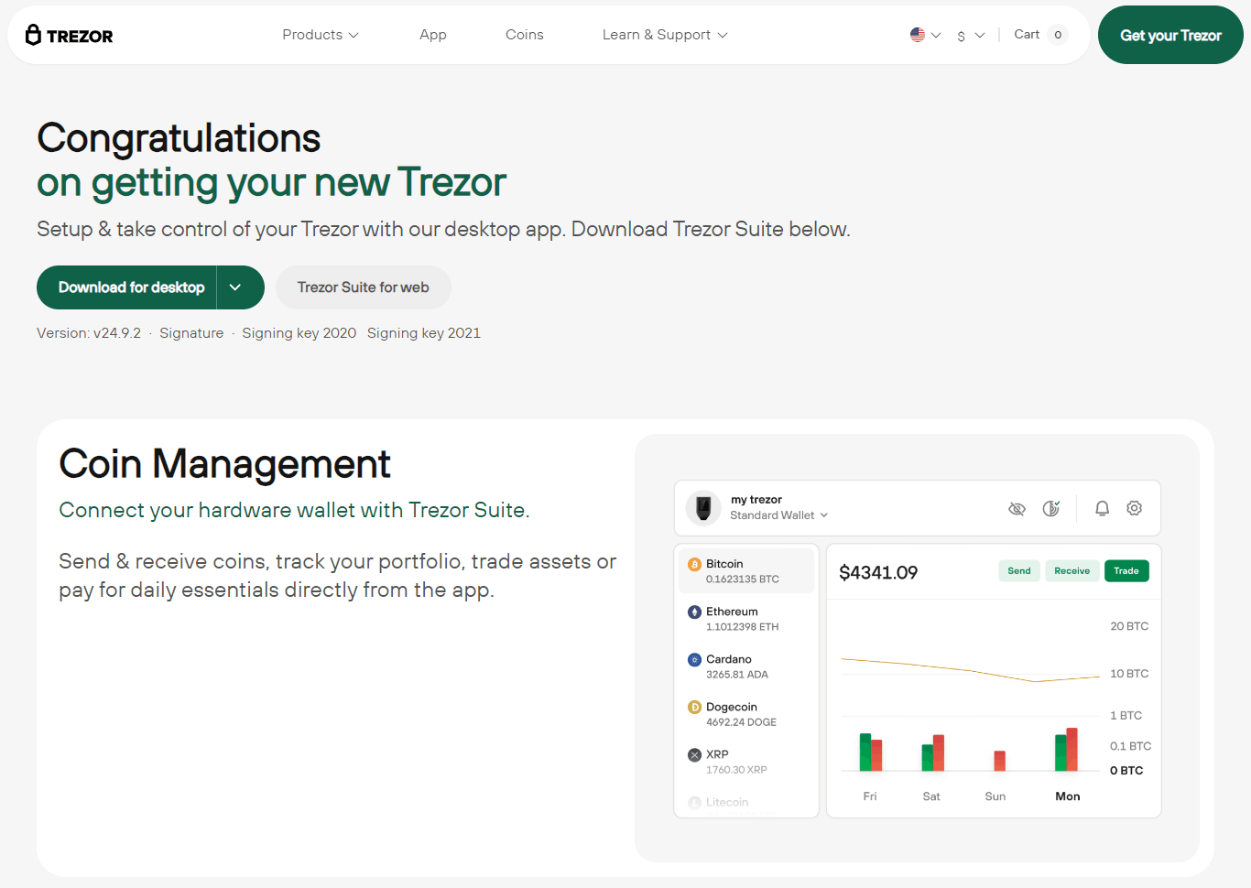Toggle the hide balances eye icon

point(1017,508)
